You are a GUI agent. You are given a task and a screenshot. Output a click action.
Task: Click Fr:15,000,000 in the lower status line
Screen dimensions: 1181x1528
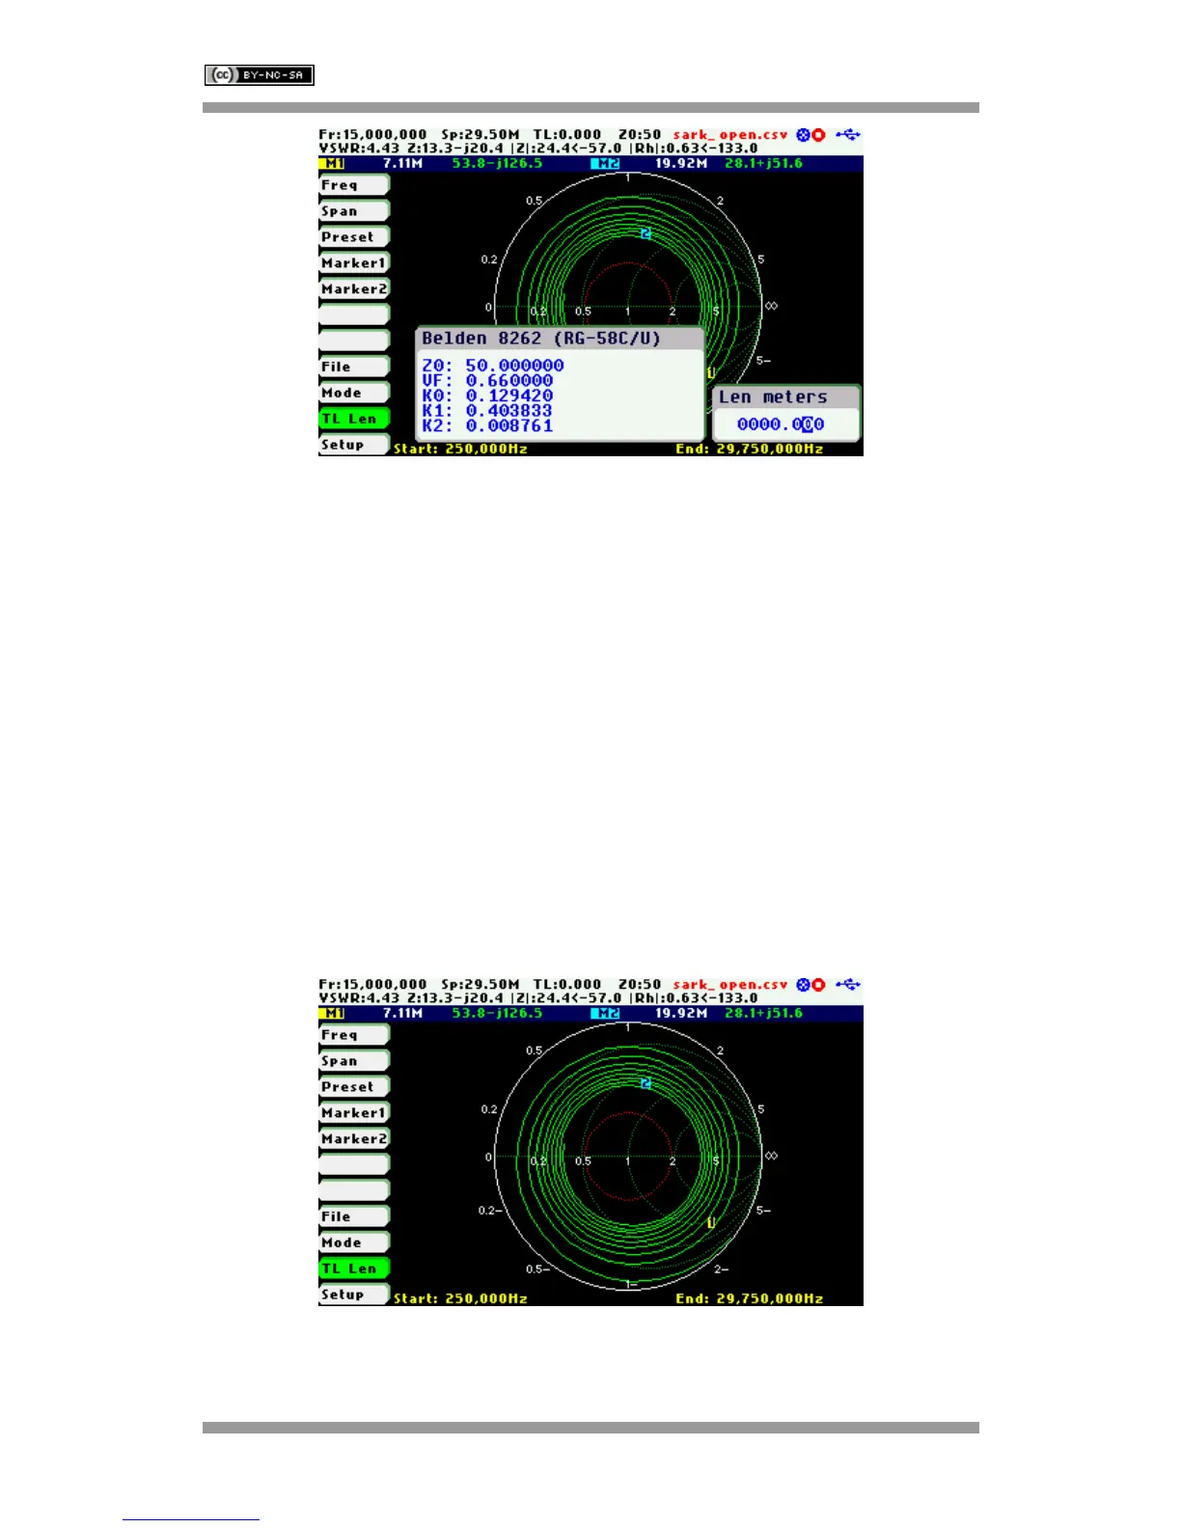[373, 985]
